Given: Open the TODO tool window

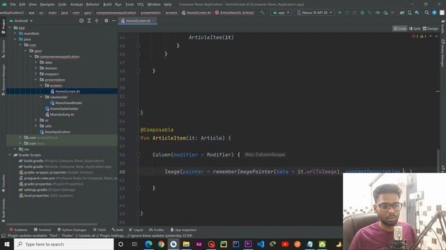Looking at the screenshot, I should pos(99,230).
